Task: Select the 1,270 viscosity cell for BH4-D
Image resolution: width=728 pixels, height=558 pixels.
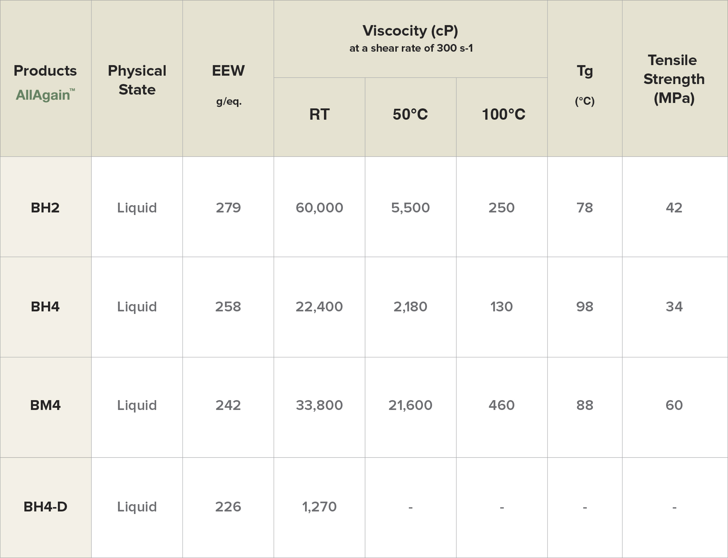Action: (319, 507)
